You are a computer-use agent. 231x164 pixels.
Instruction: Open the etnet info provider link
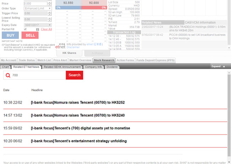coord(94,44)
